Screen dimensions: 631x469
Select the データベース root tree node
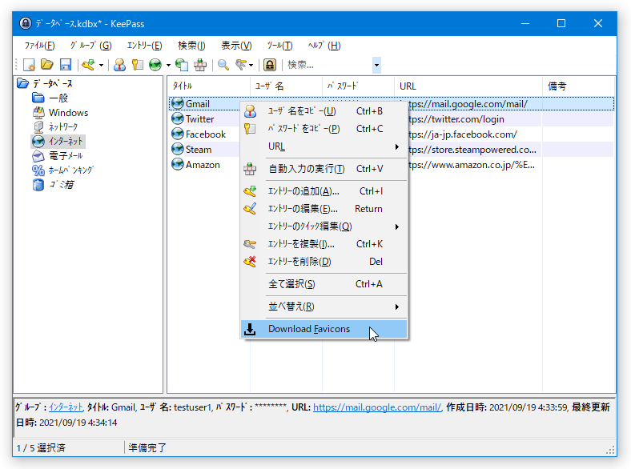(x=53, y=84)
